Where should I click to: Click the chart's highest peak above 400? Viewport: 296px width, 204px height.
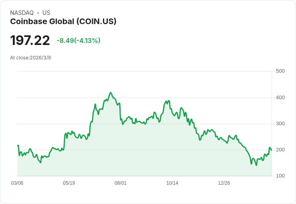click(x=111, y=93)
